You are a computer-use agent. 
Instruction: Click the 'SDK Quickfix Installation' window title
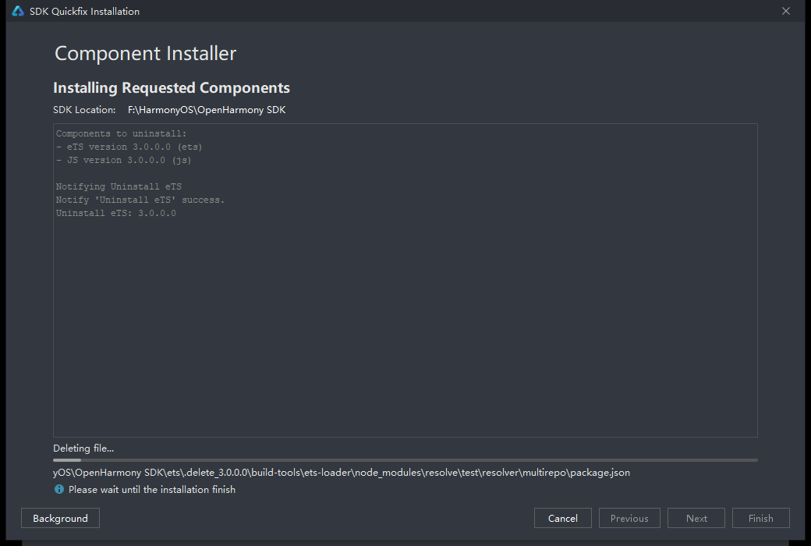click(84, 12)
